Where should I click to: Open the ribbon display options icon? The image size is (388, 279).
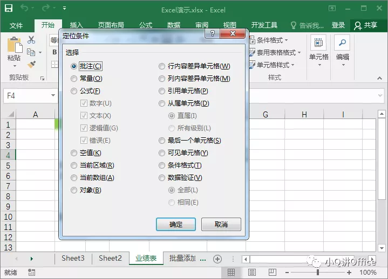[x=332, y=9]
